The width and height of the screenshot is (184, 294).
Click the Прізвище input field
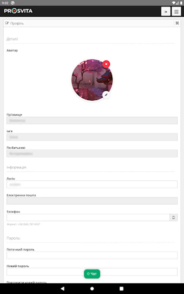[92, 121]
